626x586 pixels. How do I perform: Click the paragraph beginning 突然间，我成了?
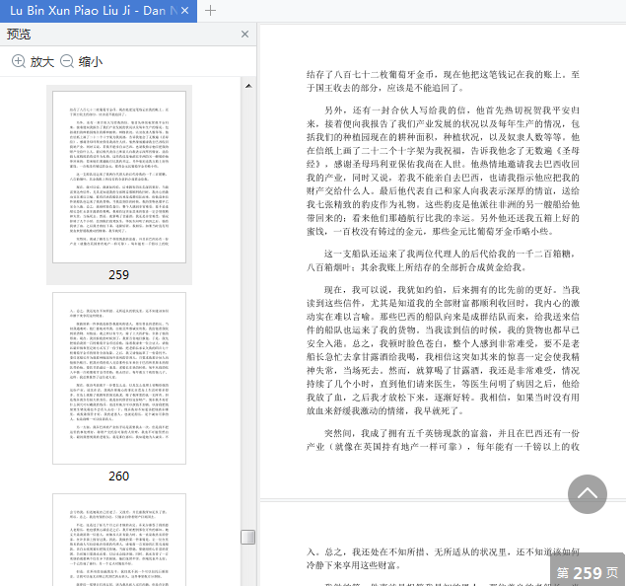(443, 440)
